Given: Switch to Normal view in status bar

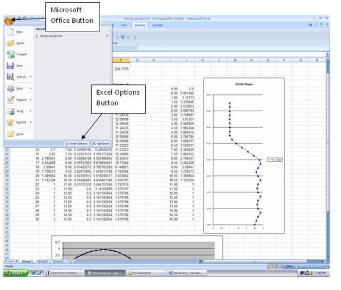Looking at the screenshot, I should click(271, 266).
